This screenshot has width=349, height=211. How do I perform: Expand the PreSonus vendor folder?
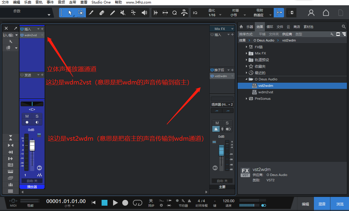pyautogui.click(x=247, y=99)
